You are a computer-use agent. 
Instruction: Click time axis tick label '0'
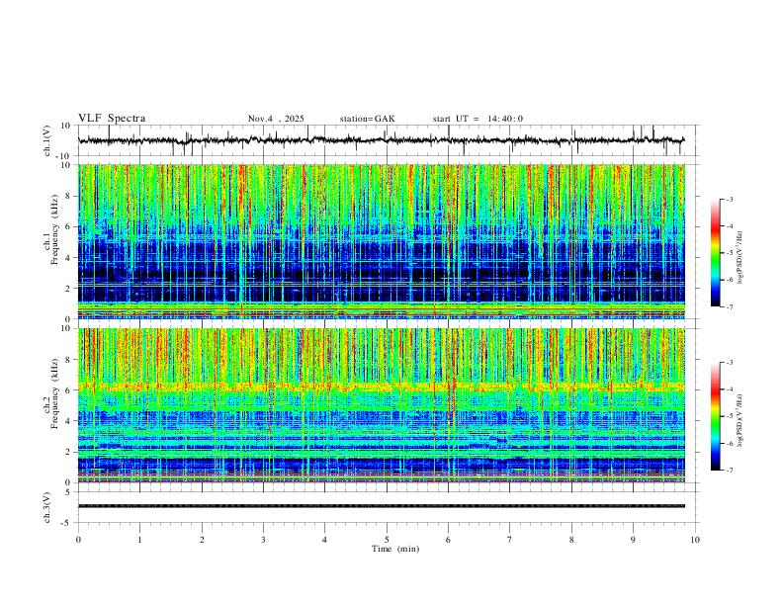tap(78, 540)
